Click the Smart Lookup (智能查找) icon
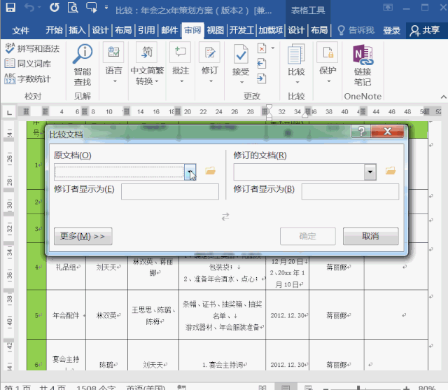Image resolution: width=448 pixels, height=390 pixels. (x=83, y=55)
